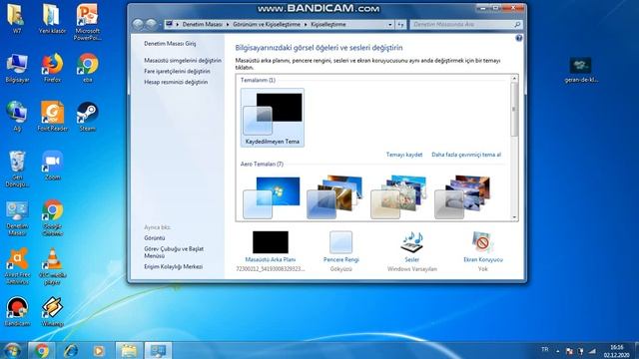Launch VLC media player shortcut
The image size is (639, 359).
(52, 266)
